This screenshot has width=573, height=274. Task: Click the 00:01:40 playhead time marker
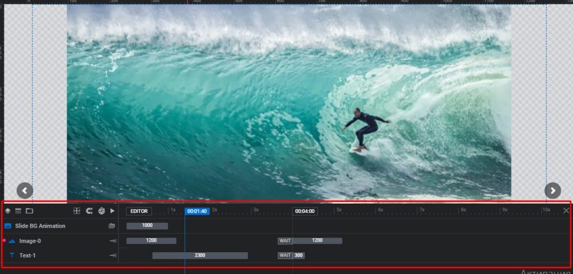[197, 211]
